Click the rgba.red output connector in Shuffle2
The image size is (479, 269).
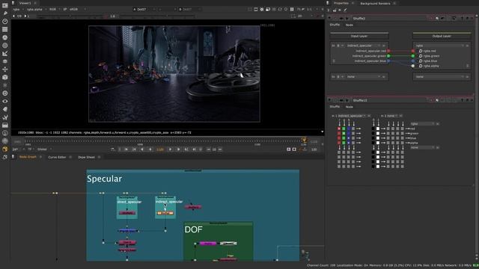pos(413,51)
